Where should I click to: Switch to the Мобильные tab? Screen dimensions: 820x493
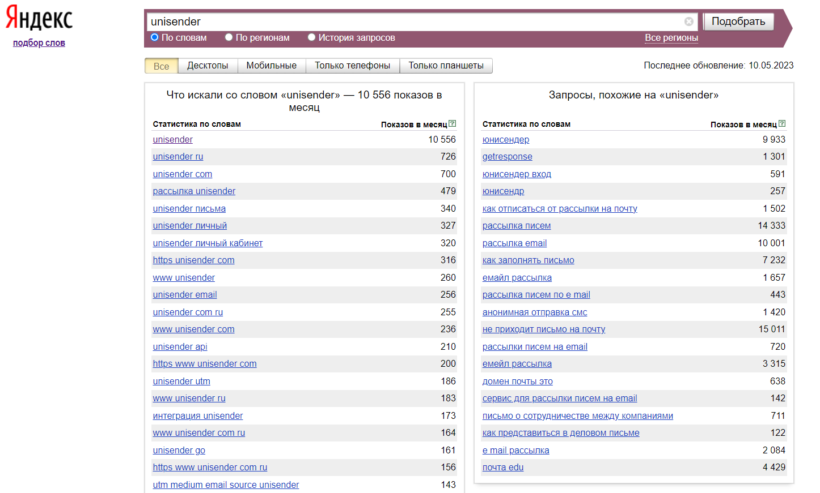tap(272, 66)
